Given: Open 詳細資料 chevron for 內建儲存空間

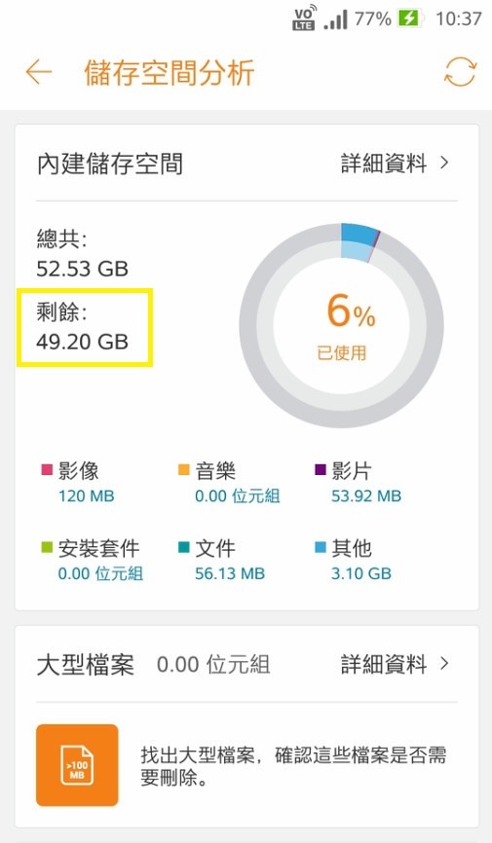Looking at the screenshot, I should tap(444, 163).
